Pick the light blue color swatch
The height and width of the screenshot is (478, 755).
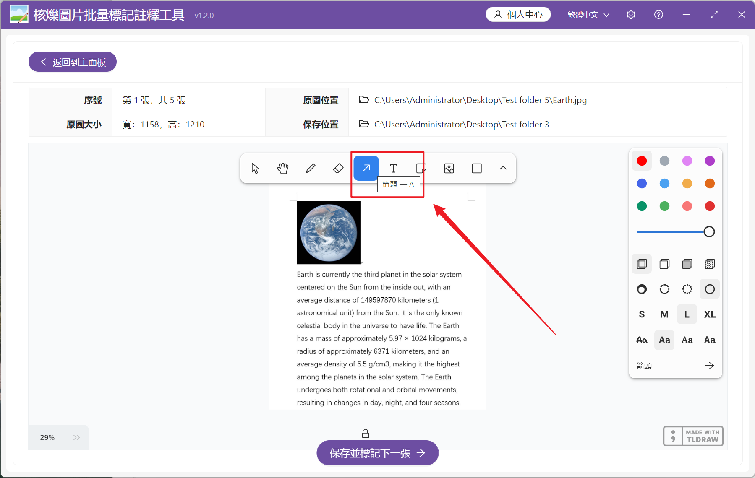[x=664, y=183]
